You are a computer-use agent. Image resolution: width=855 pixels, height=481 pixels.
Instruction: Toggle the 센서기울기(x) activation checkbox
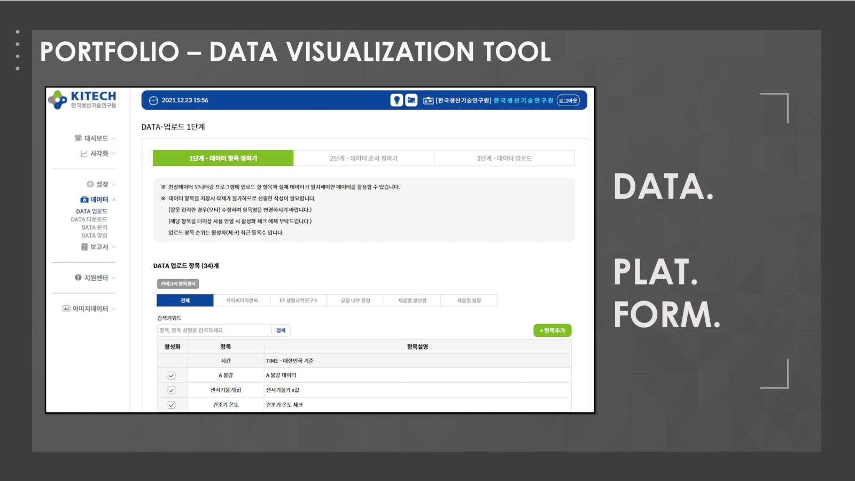click(172, 390)
